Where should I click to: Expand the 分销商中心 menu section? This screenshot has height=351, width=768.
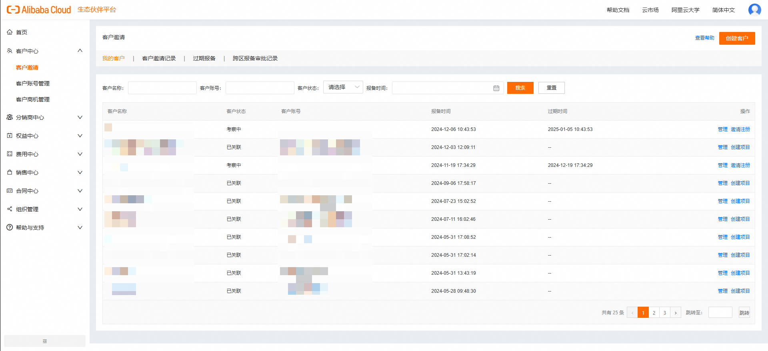tap(80, 117)
